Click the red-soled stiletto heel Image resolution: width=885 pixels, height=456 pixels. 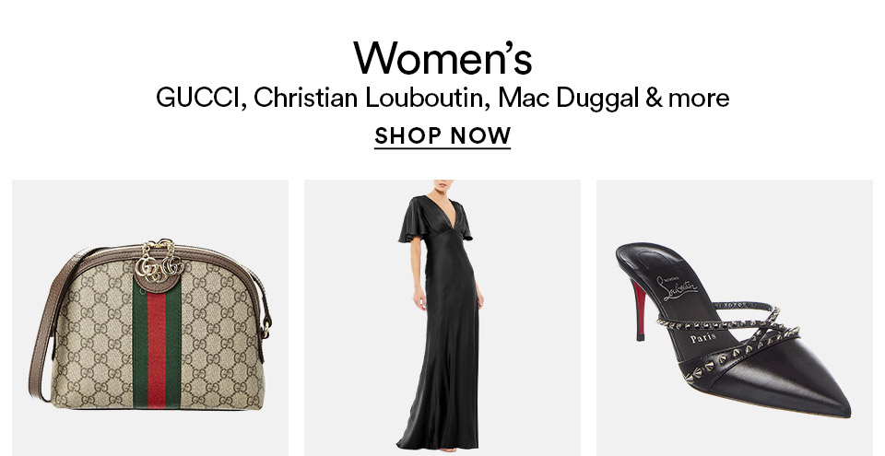pyautogui.click(x=638, y=310)
